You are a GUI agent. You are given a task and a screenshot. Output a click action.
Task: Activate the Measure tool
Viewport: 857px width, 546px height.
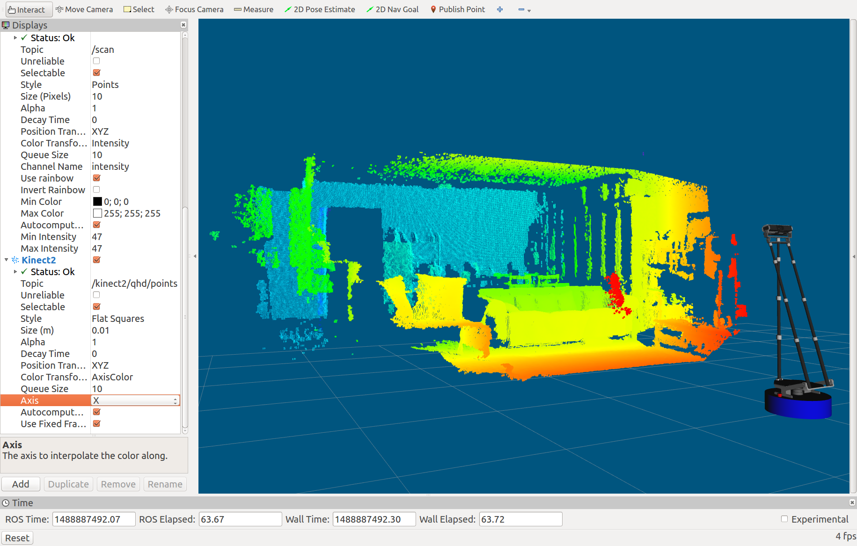click(254, 9)
